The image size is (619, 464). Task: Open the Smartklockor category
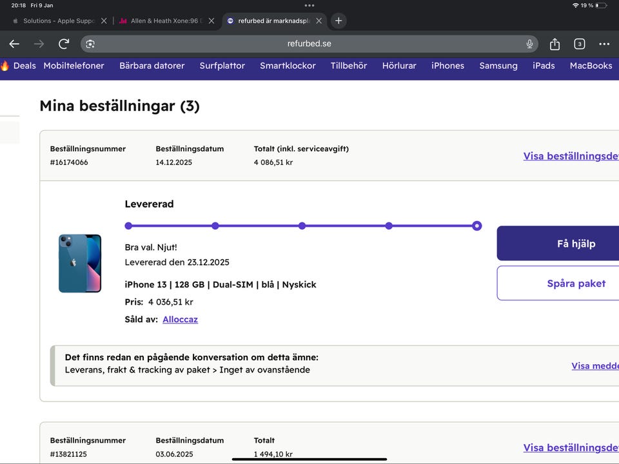(x=288, y=66)
